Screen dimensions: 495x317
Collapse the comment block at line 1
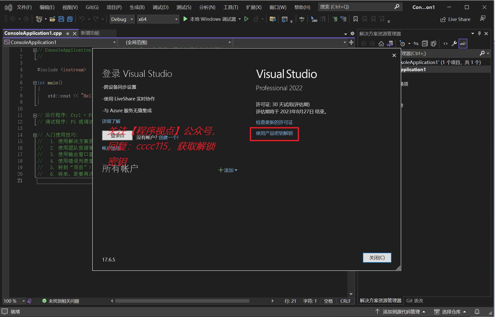tap(35, 50)
